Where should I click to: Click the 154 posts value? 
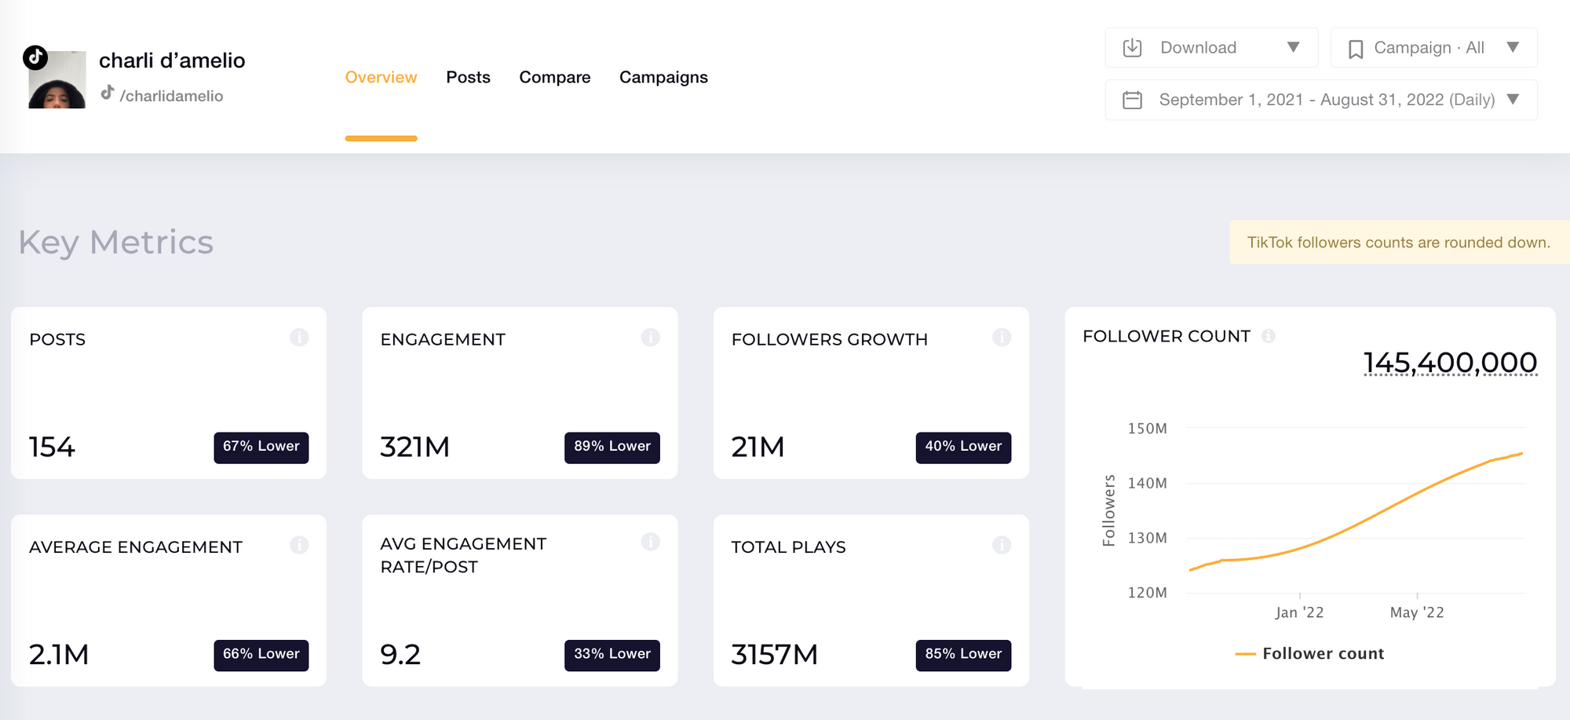[52, 447]
